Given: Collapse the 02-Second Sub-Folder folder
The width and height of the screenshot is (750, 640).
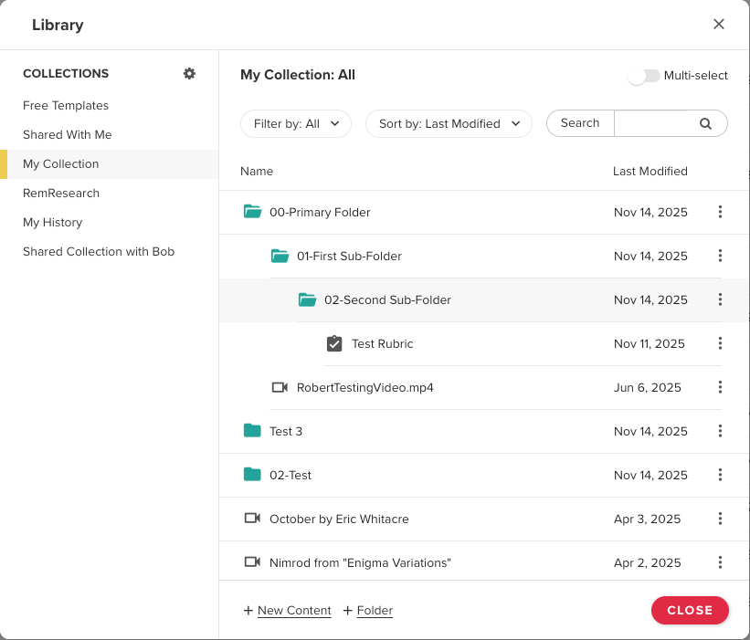Looking at the screenshot, I should (307, 299).
